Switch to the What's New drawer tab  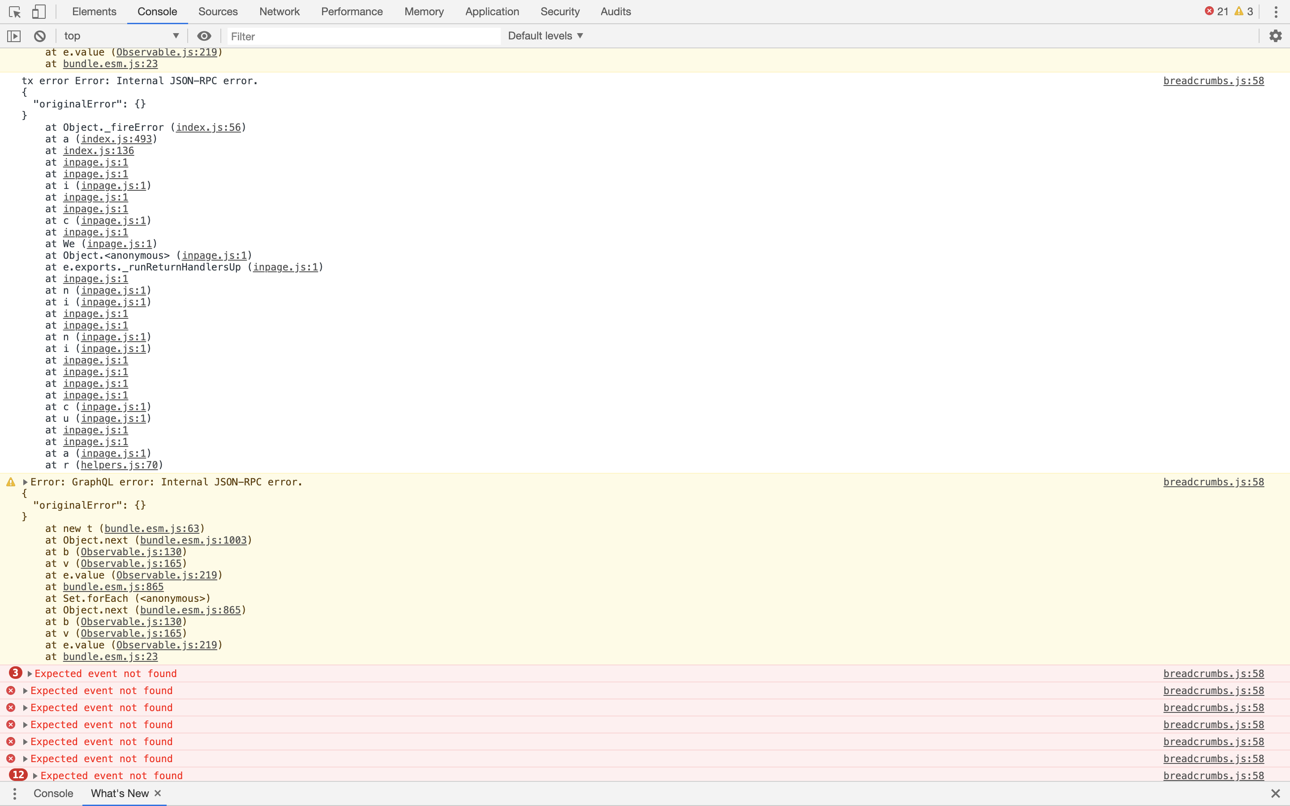[x=120, y=793]
